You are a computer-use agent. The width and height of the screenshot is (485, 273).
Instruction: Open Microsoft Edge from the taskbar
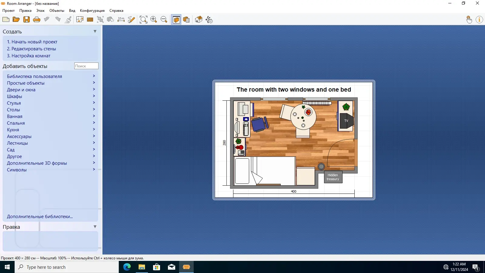point(127,267)
